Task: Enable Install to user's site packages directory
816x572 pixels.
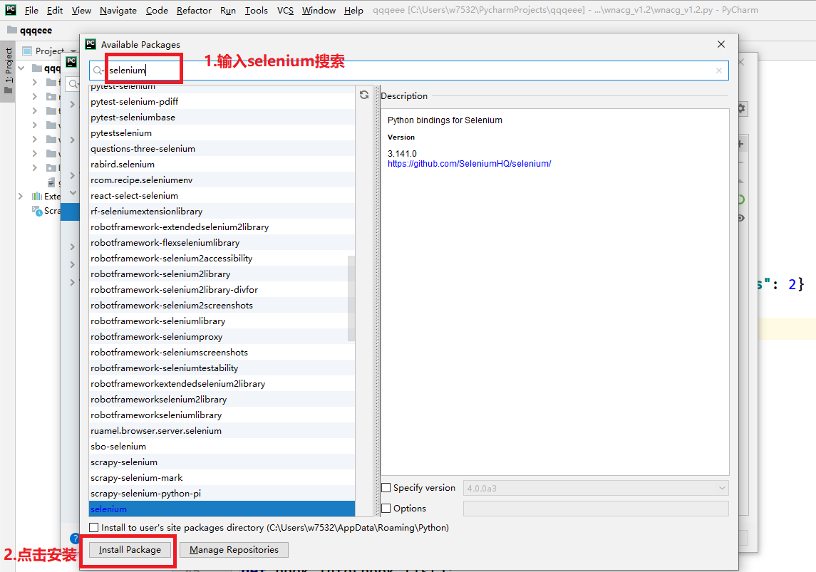Action: pyautogui.click(x=93, y=527)
